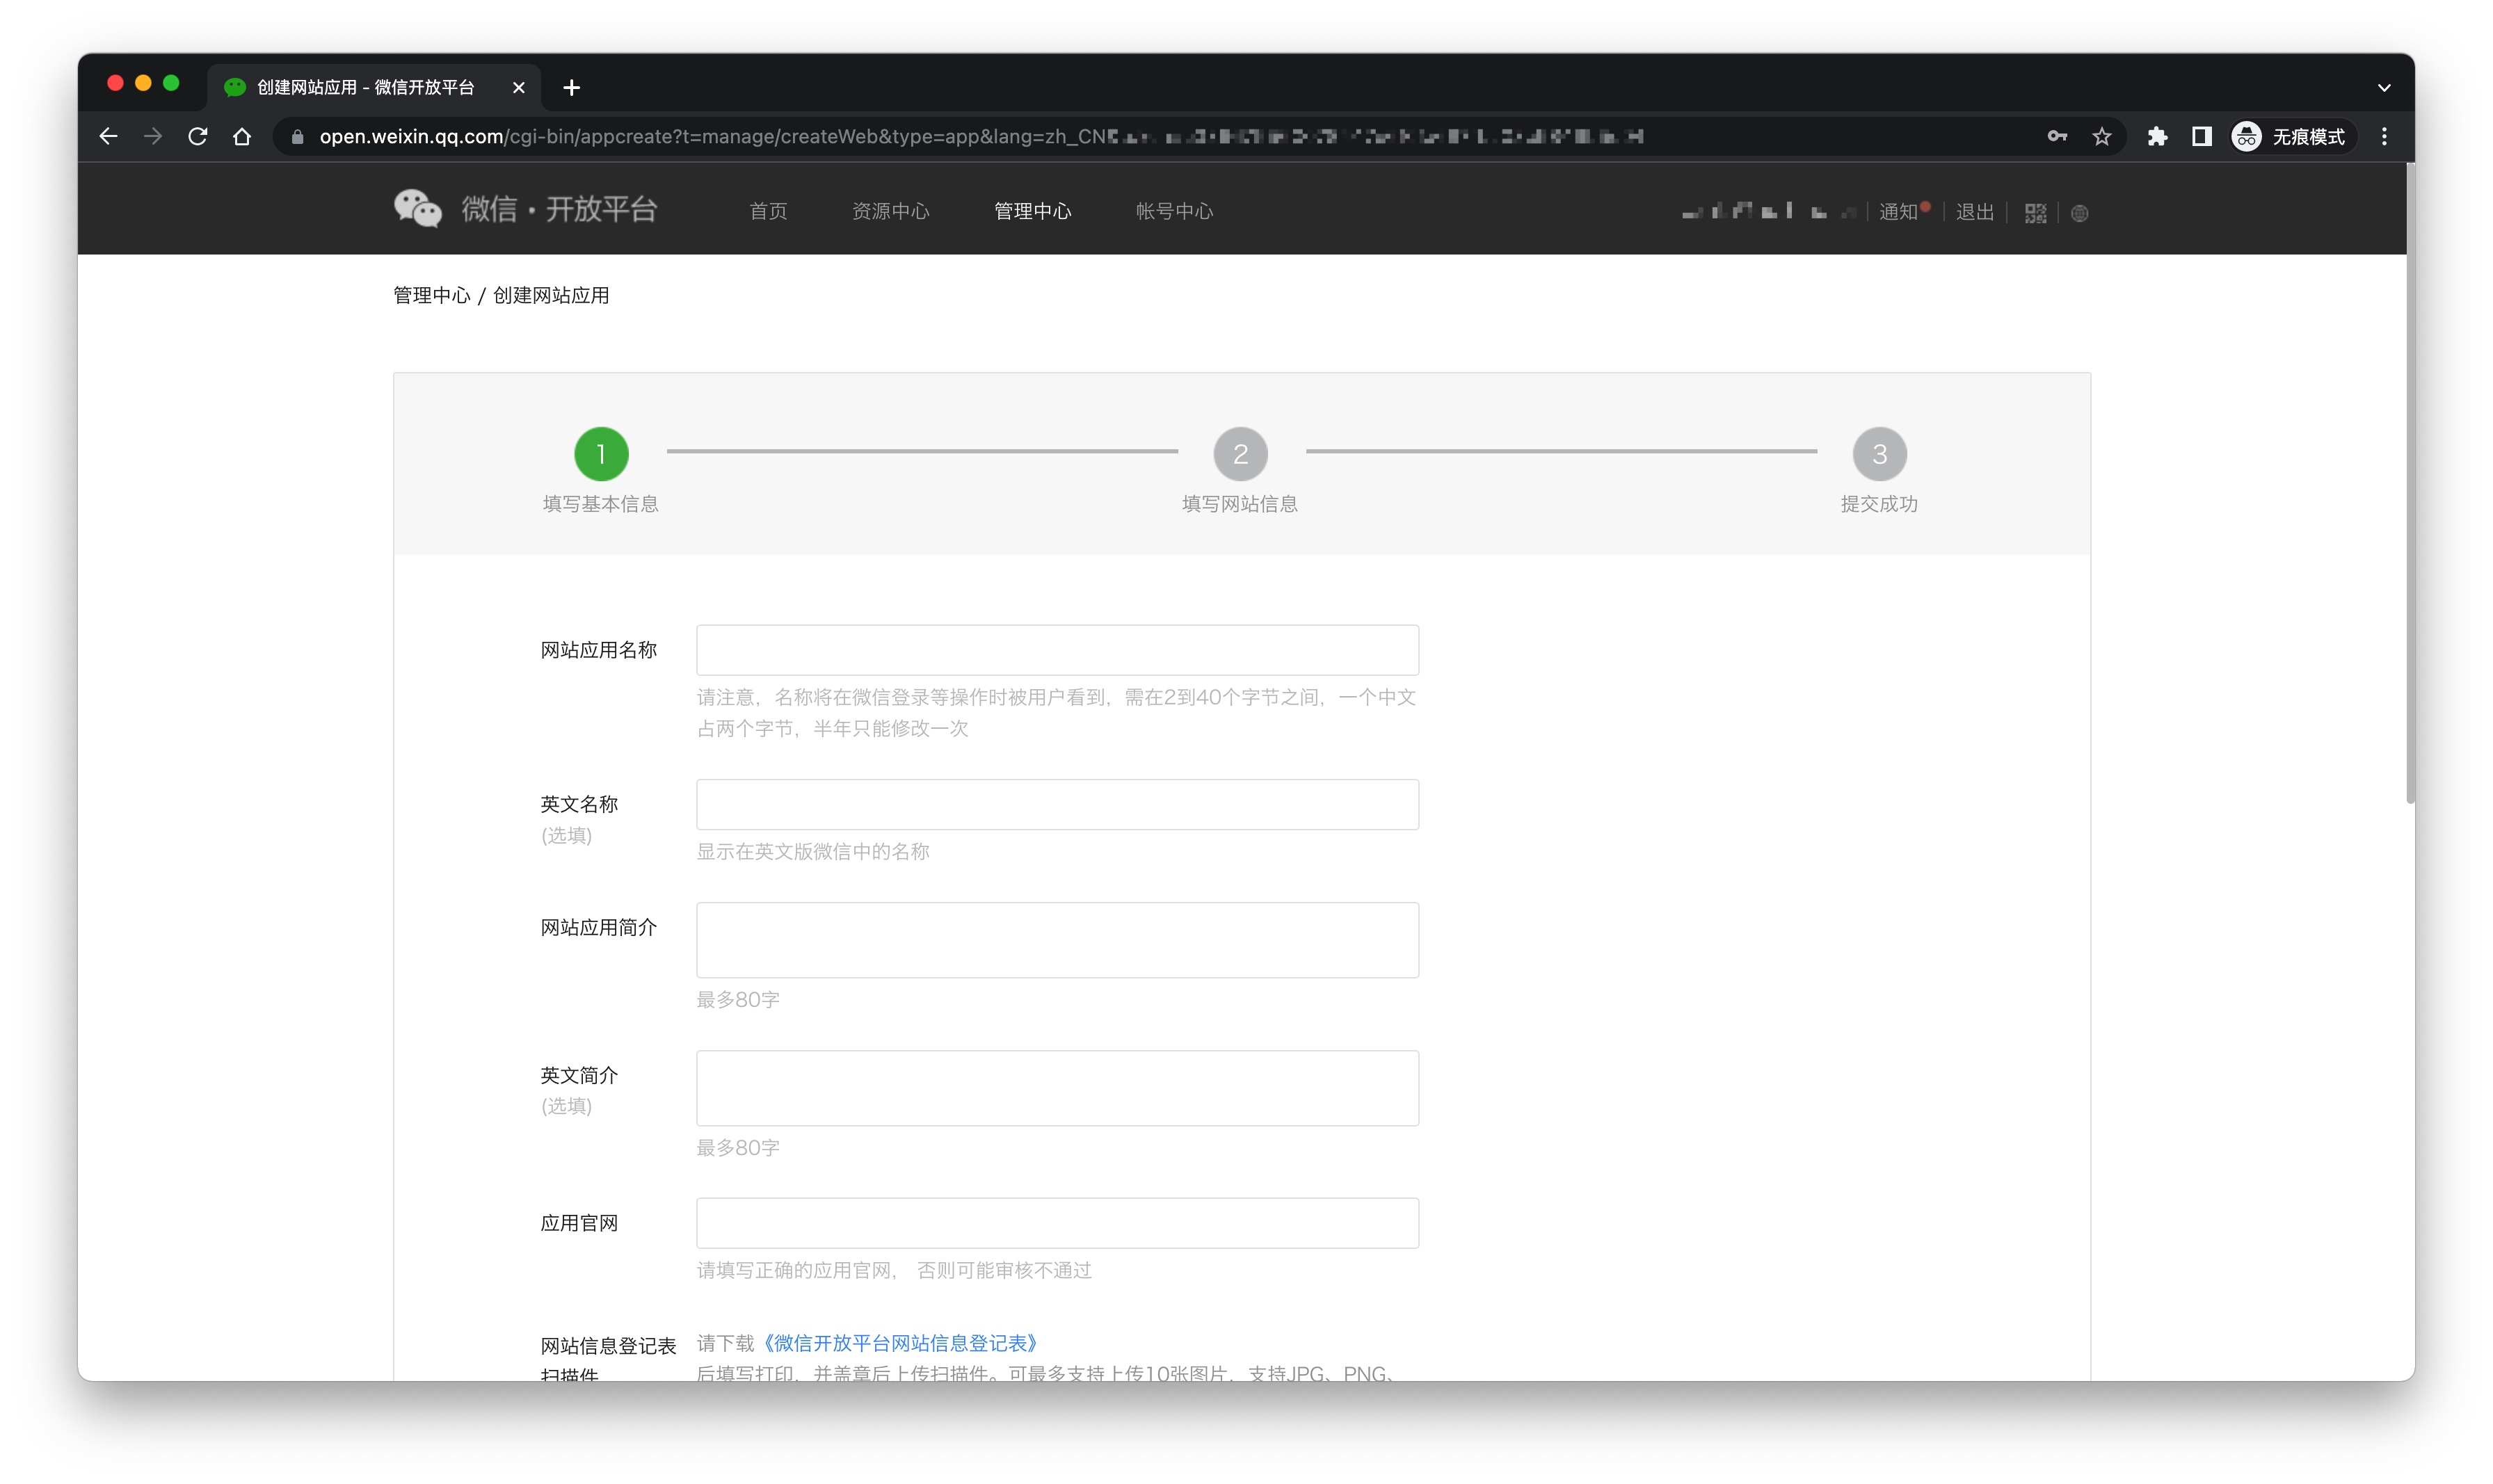Click 首页 in the top navigation
The height and width of the screenshot is (1484, 2493).
point(768,211)
